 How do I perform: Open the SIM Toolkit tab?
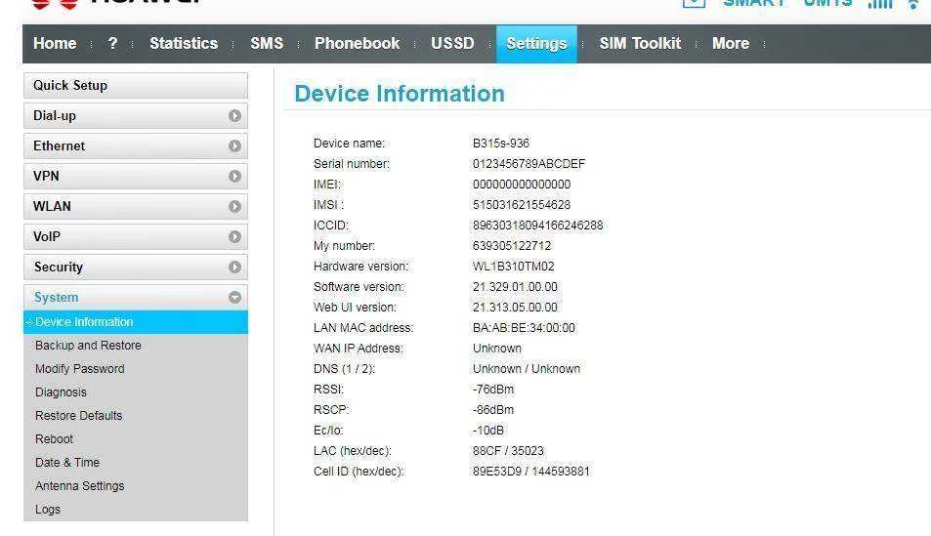(x=640, y=43)
